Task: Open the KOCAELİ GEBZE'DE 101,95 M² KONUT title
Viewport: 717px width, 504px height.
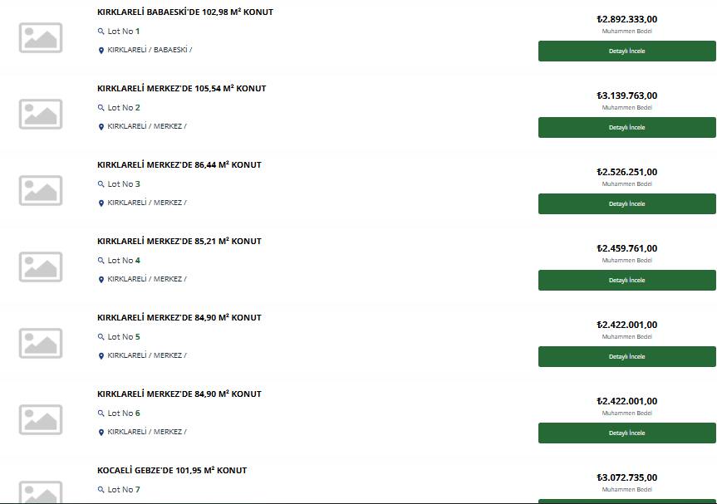Action: 172,470
